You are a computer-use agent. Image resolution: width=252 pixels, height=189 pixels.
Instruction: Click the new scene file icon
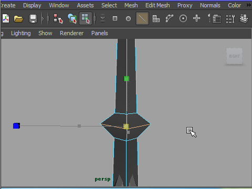click(x=6, y=18)
